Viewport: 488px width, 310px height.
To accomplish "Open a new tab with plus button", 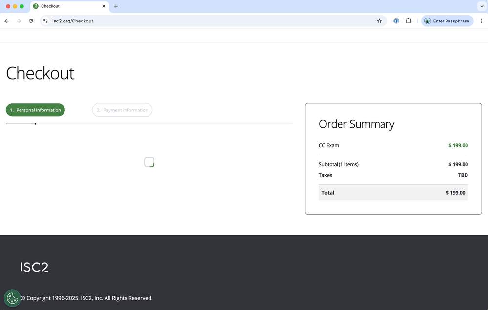I will pyautogui.click(x=116, y=6).
